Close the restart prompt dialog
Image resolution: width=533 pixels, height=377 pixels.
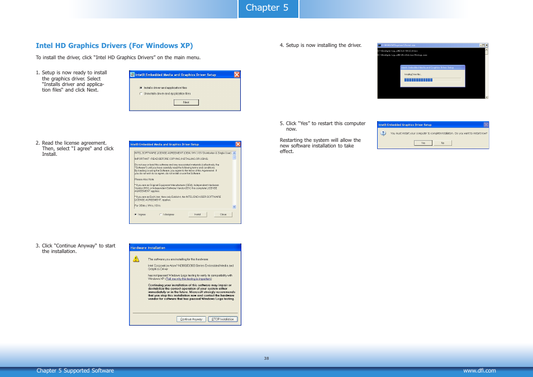point(486,125)
